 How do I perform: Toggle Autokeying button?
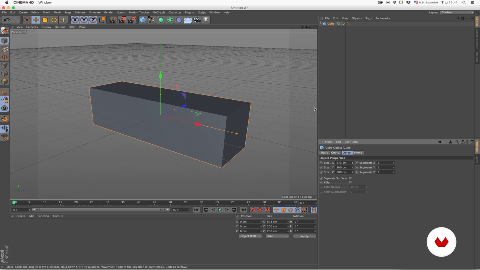coord(260,210)
